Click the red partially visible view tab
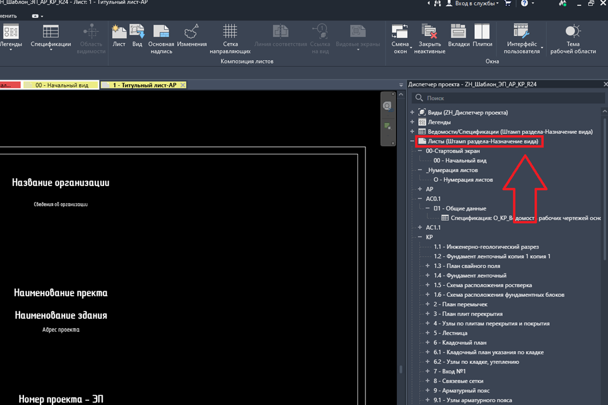The height and width of the screenshot is (405, 608). click(x=10, y=85)
